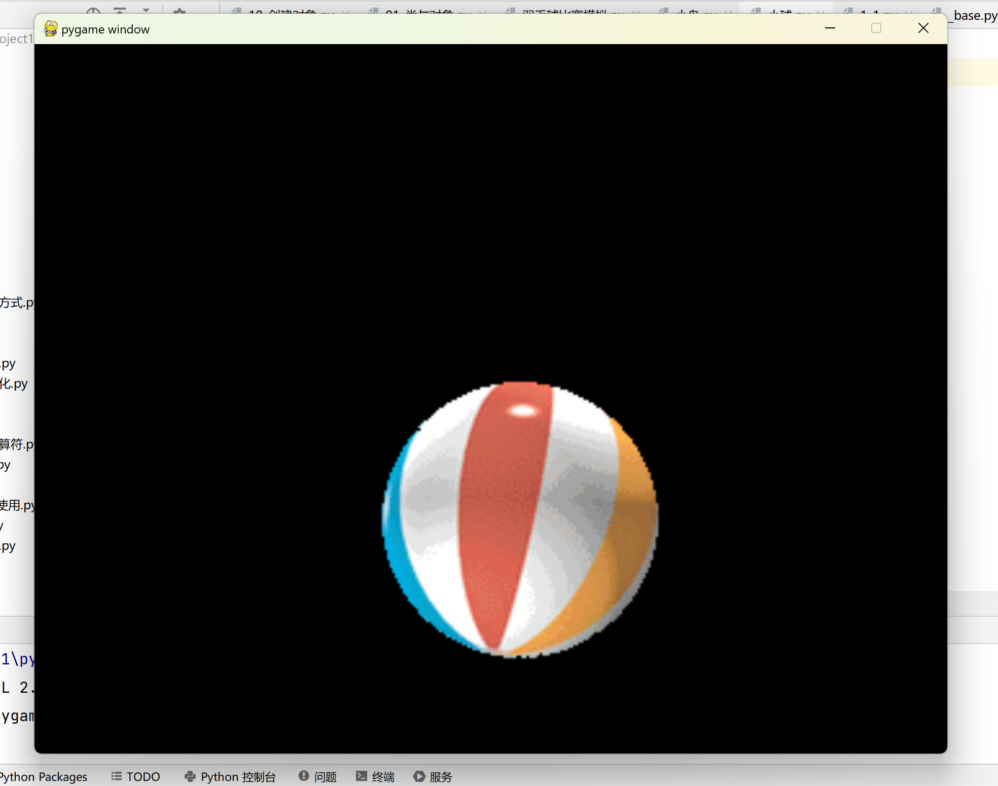Maximize the pygame window
998x786 pixels.
(876, 28)
